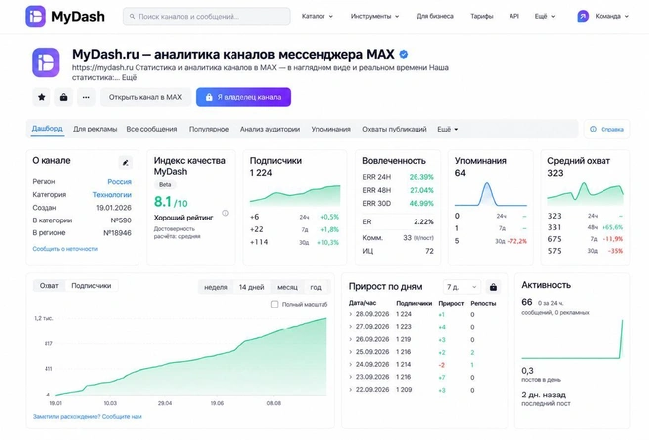Open the 7 д. period dropdown
The width and height of the screenshot is (649, 440).
(462, 287)
